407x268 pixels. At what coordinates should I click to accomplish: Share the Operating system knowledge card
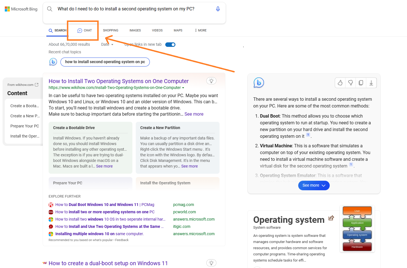pyautogui.click(x=331, y=218)
